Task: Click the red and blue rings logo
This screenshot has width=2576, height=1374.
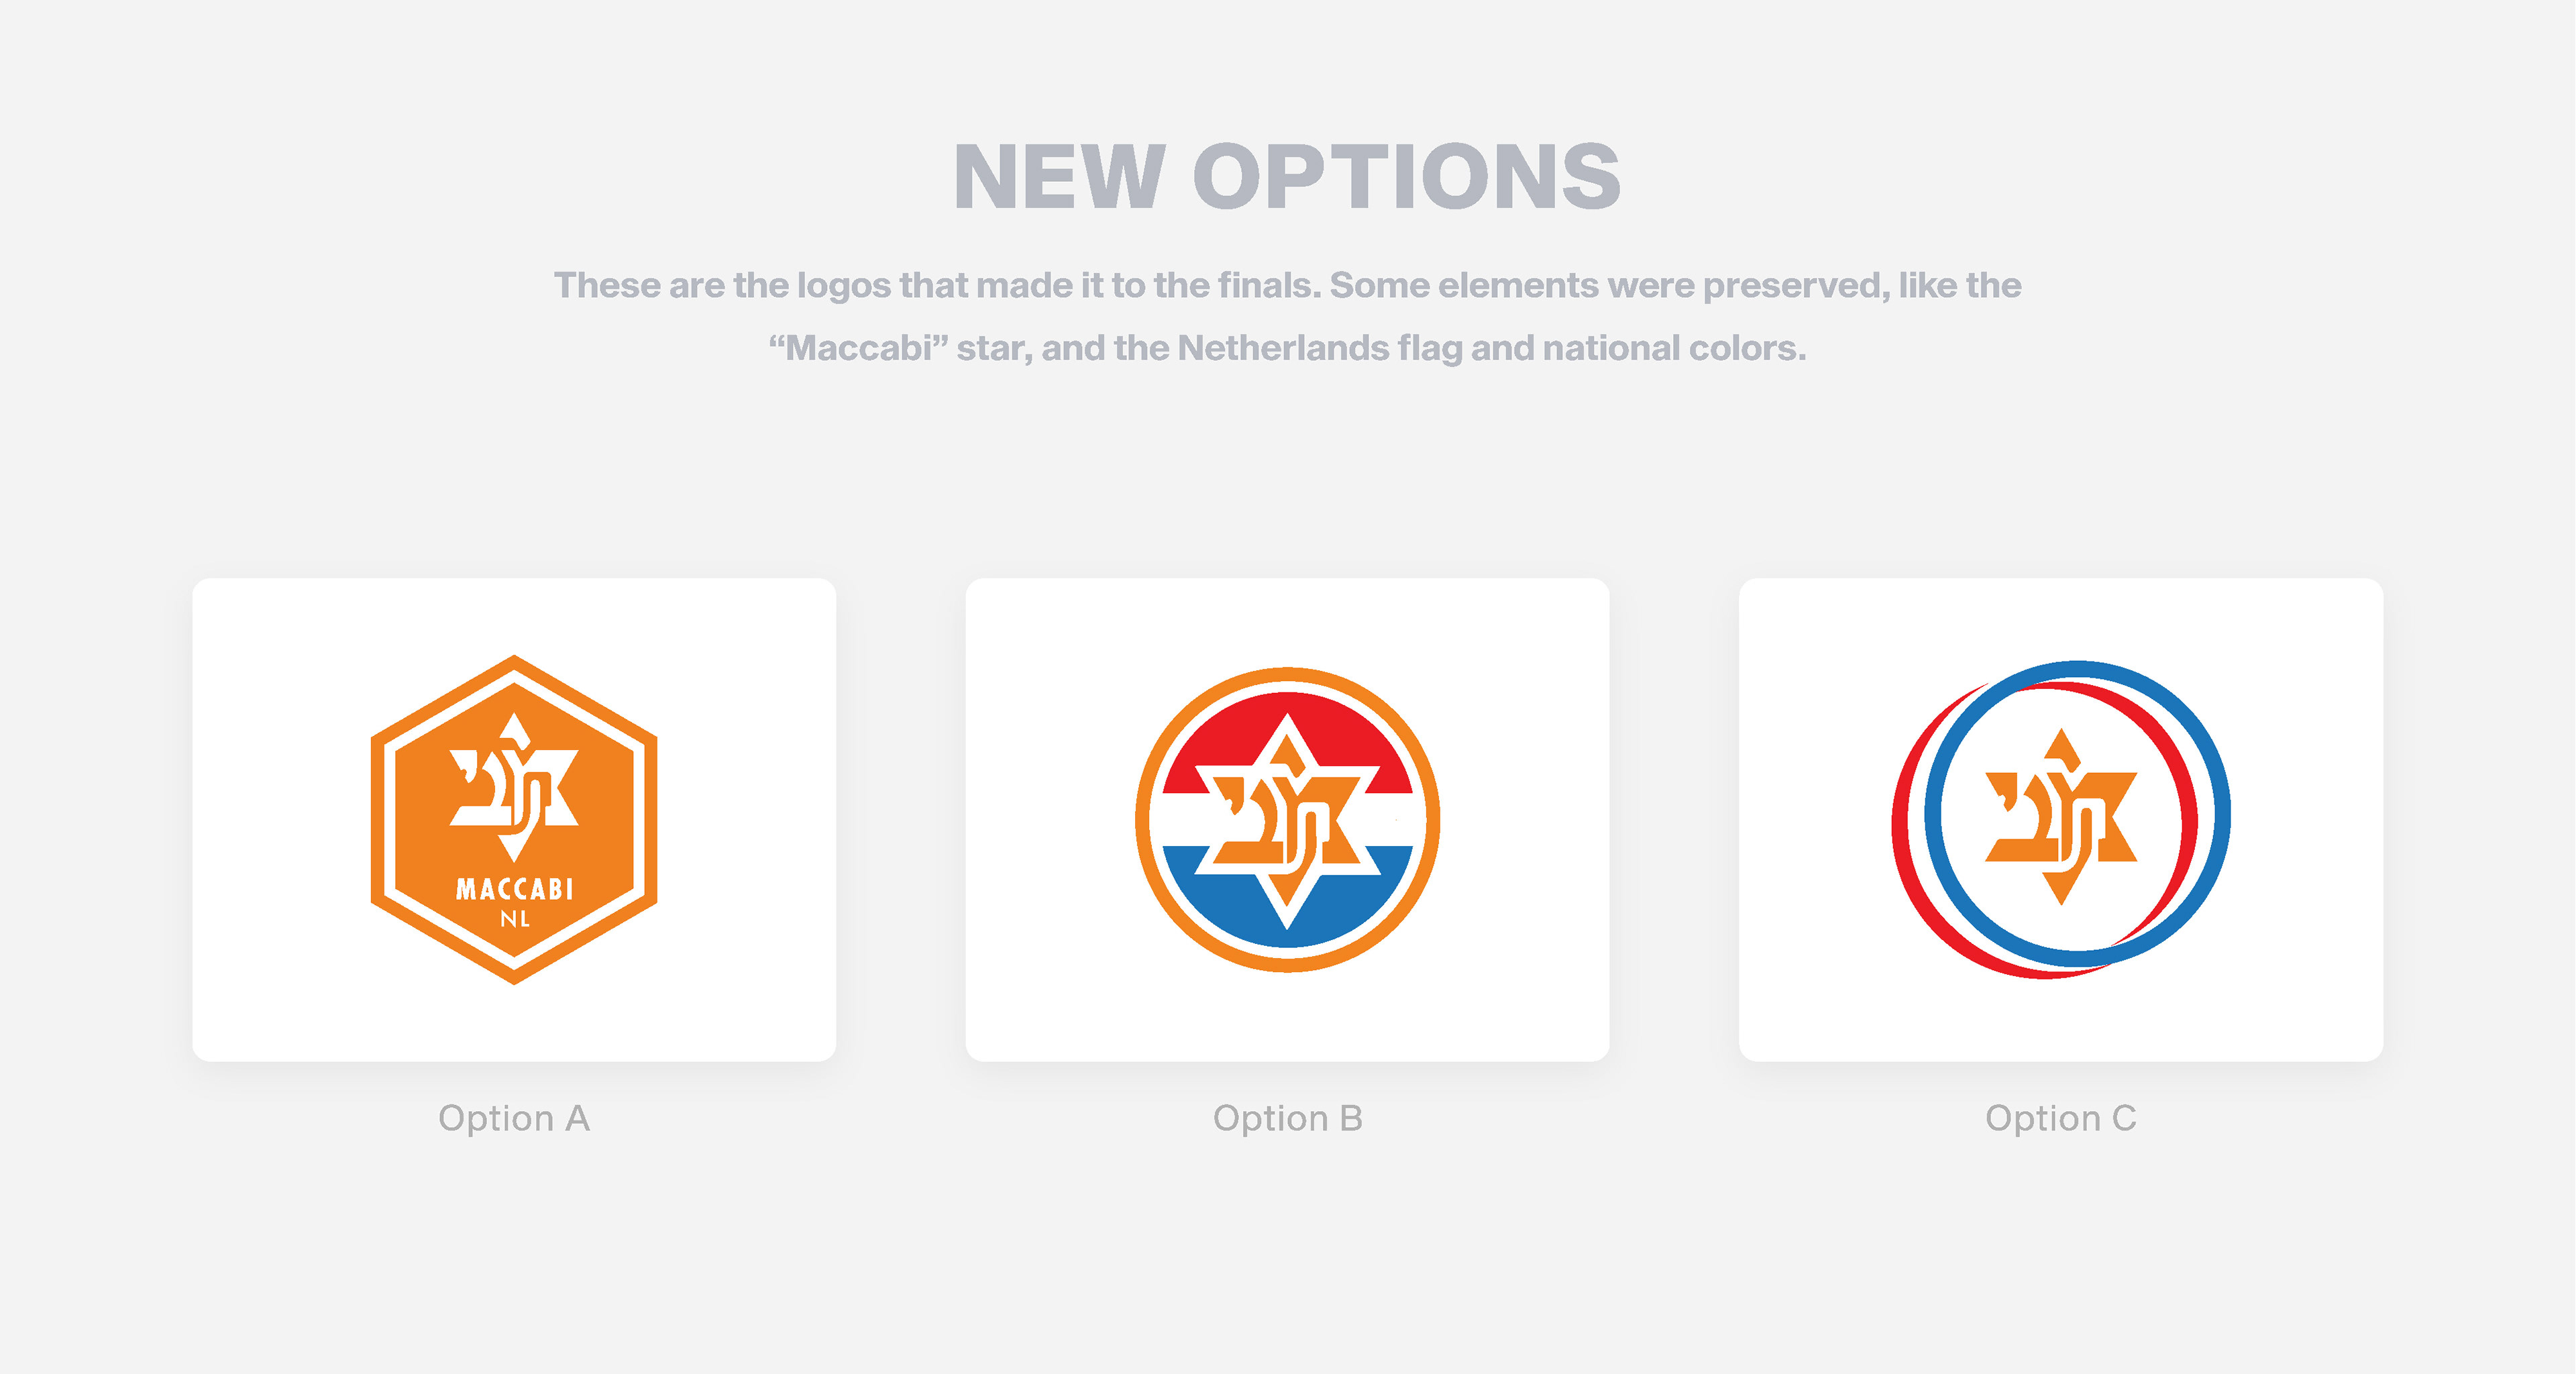Action: tap(2060, 820)
